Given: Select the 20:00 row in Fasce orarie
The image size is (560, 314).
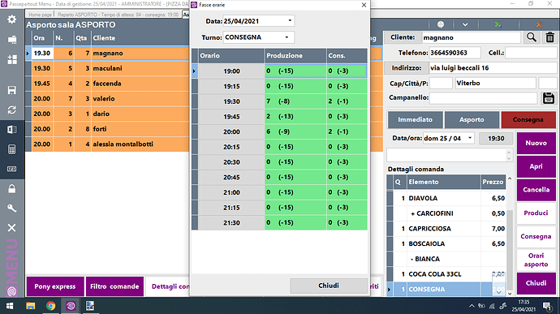Looking at the screenshot, I should pyautogui.click(x=279, y=131).
